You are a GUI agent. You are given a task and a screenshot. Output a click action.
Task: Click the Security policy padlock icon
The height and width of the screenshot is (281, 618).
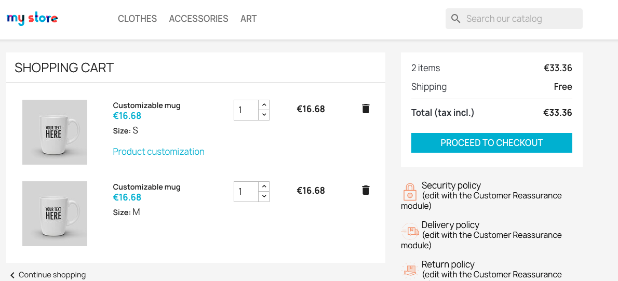click(x=410, y=192)
